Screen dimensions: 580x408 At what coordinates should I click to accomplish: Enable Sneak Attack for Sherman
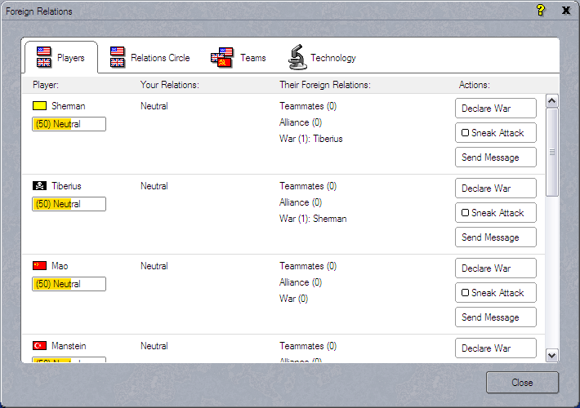(466, 133)
